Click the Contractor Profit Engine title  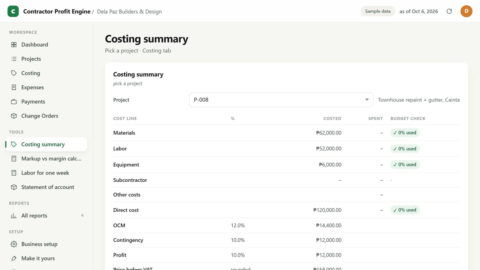(57, 11)
